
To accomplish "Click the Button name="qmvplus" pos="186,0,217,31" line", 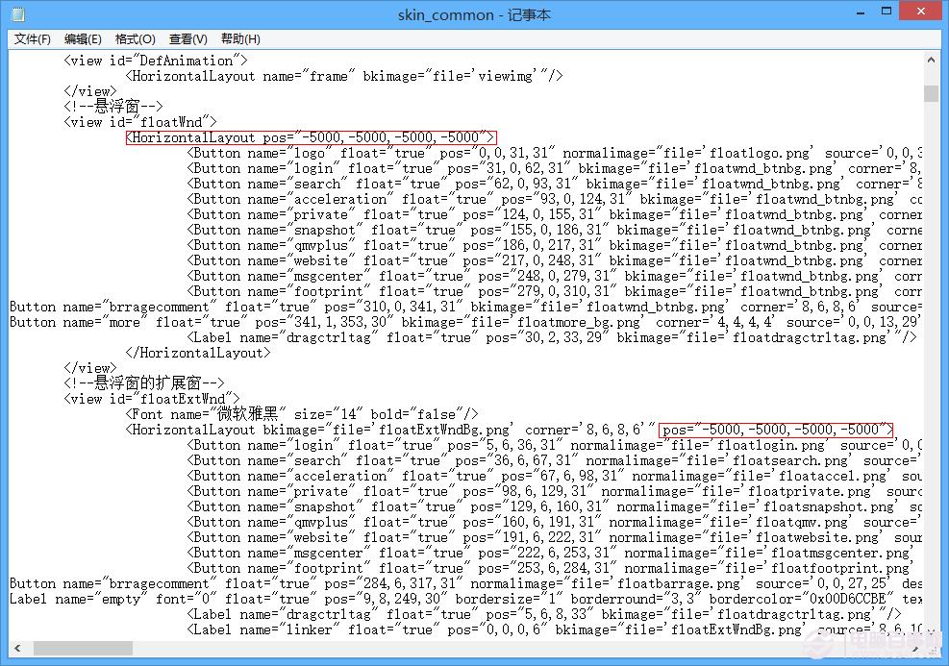I will point(555,246).
